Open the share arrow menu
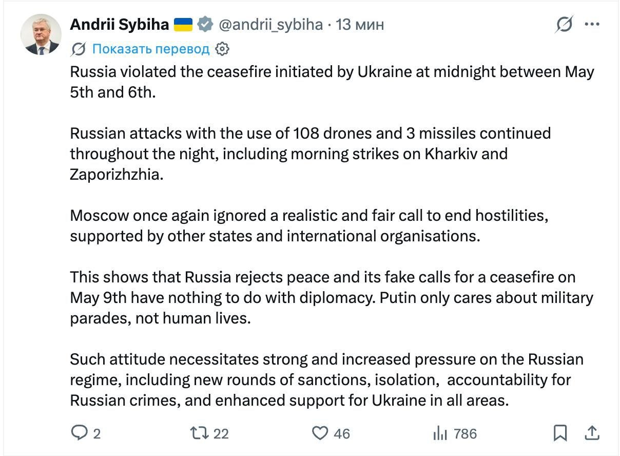Screen dimensions: 620x456 point(592,433)
